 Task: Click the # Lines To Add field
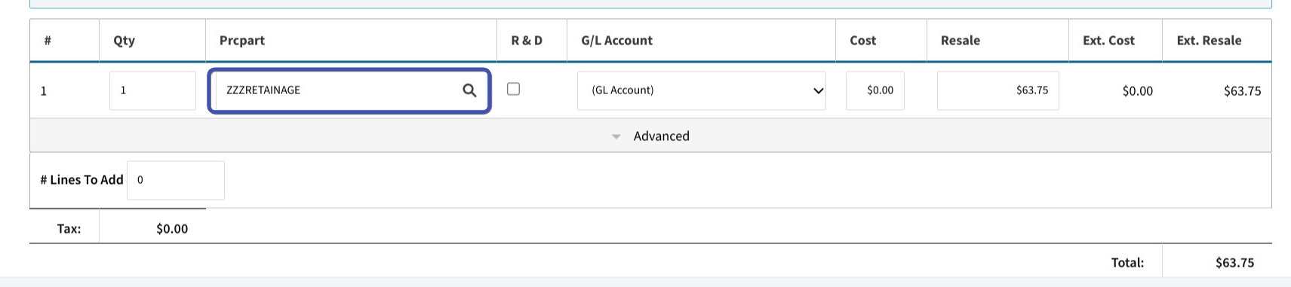pyautogui.click(x=176, y=180)
